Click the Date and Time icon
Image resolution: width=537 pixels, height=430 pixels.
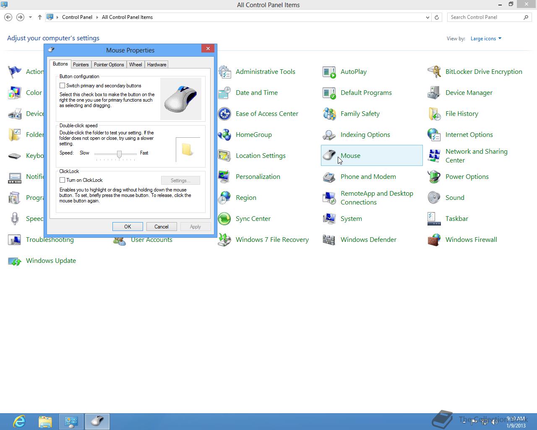pyautogui.click(x=224, y=93)
